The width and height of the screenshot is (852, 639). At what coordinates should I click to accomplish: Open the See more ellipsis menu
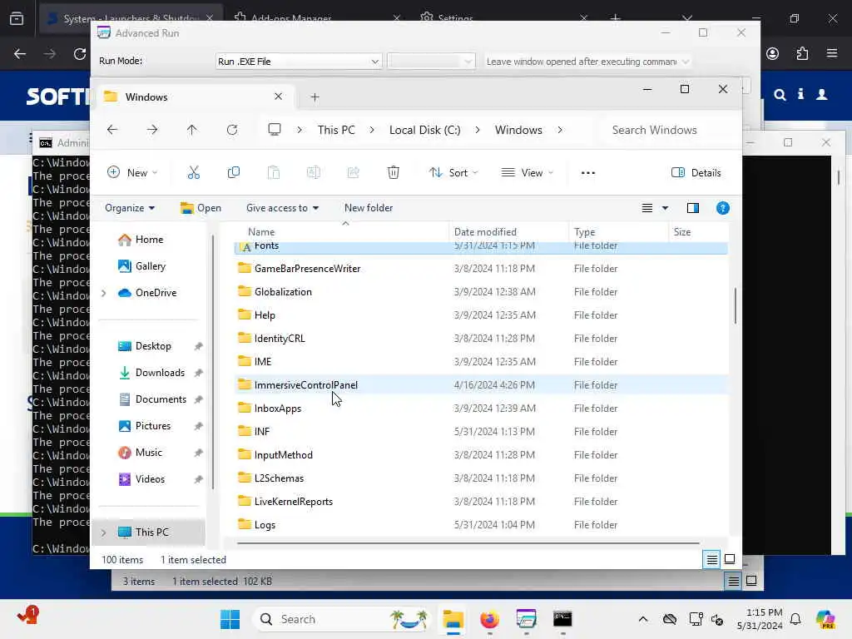(x=588, y=173)
